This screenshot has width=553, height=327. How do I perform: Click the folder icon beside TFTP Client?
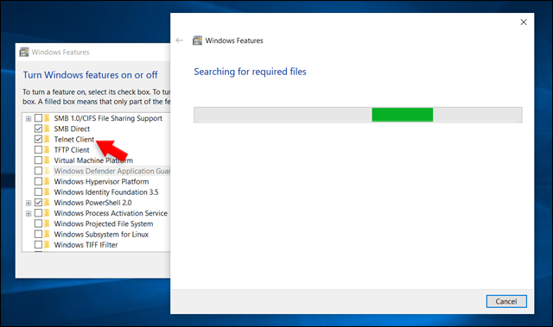coord(47,149)
